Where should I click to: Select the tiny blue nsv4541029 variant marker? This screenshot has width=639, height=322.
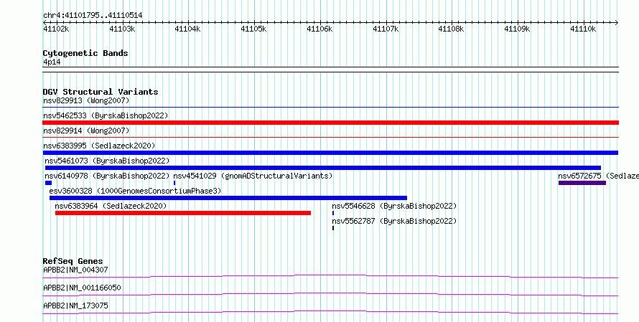click(174, 183)
